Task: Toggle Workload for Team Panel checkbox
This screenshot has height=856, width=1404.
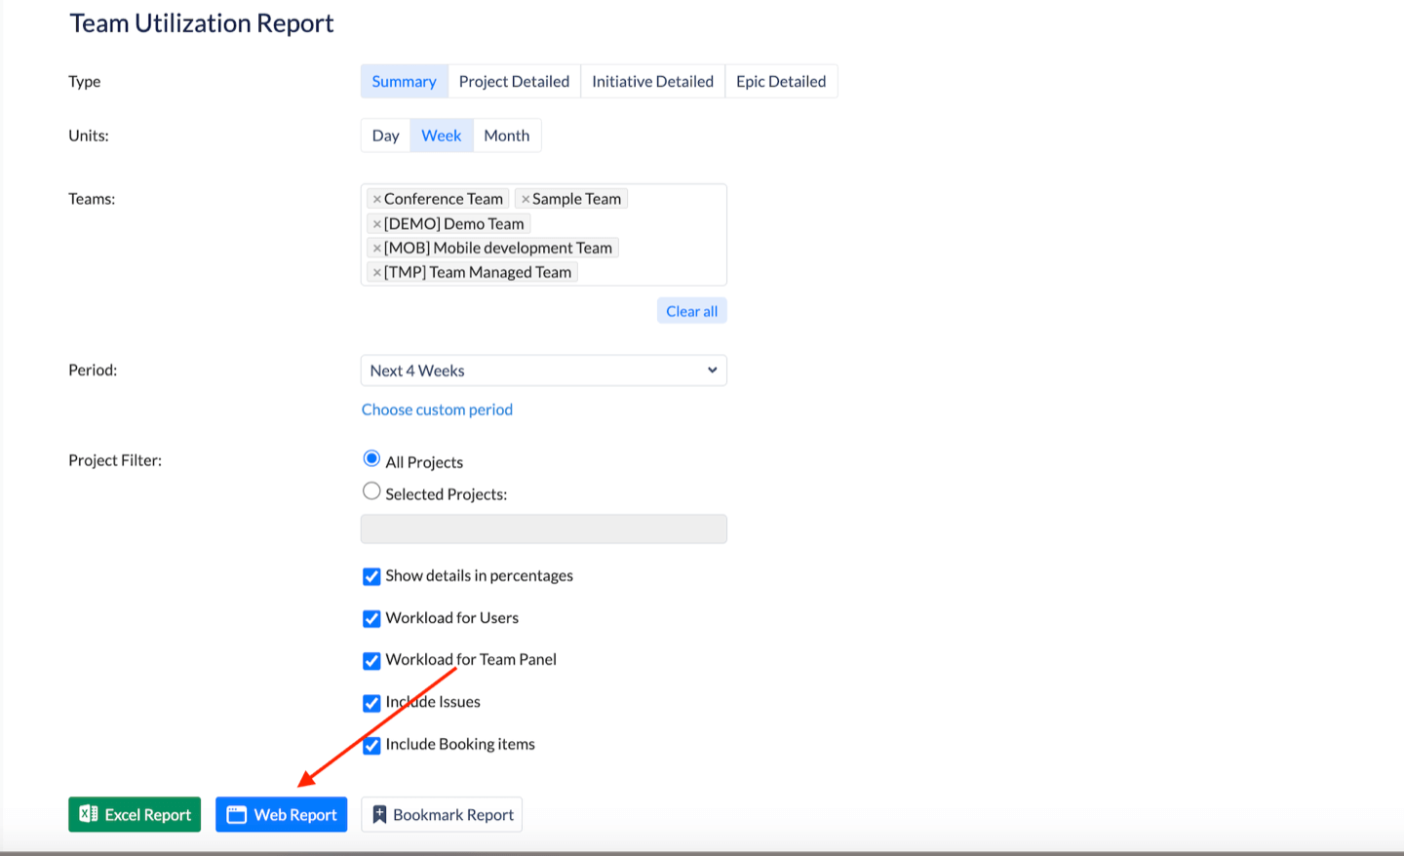Action: (371, 660)
